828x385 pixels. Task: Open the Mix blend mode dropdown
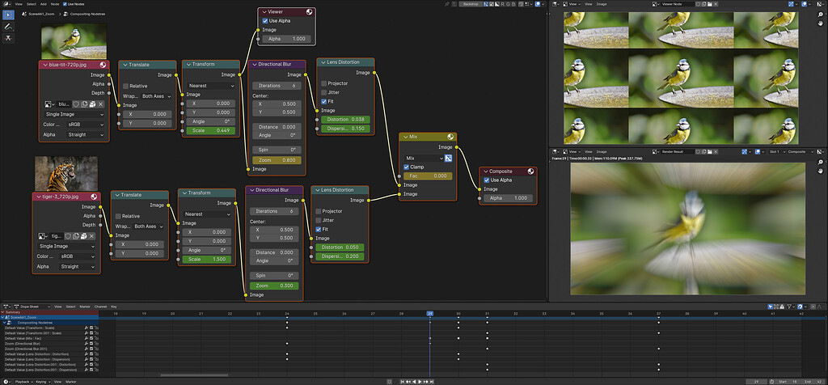424,158
